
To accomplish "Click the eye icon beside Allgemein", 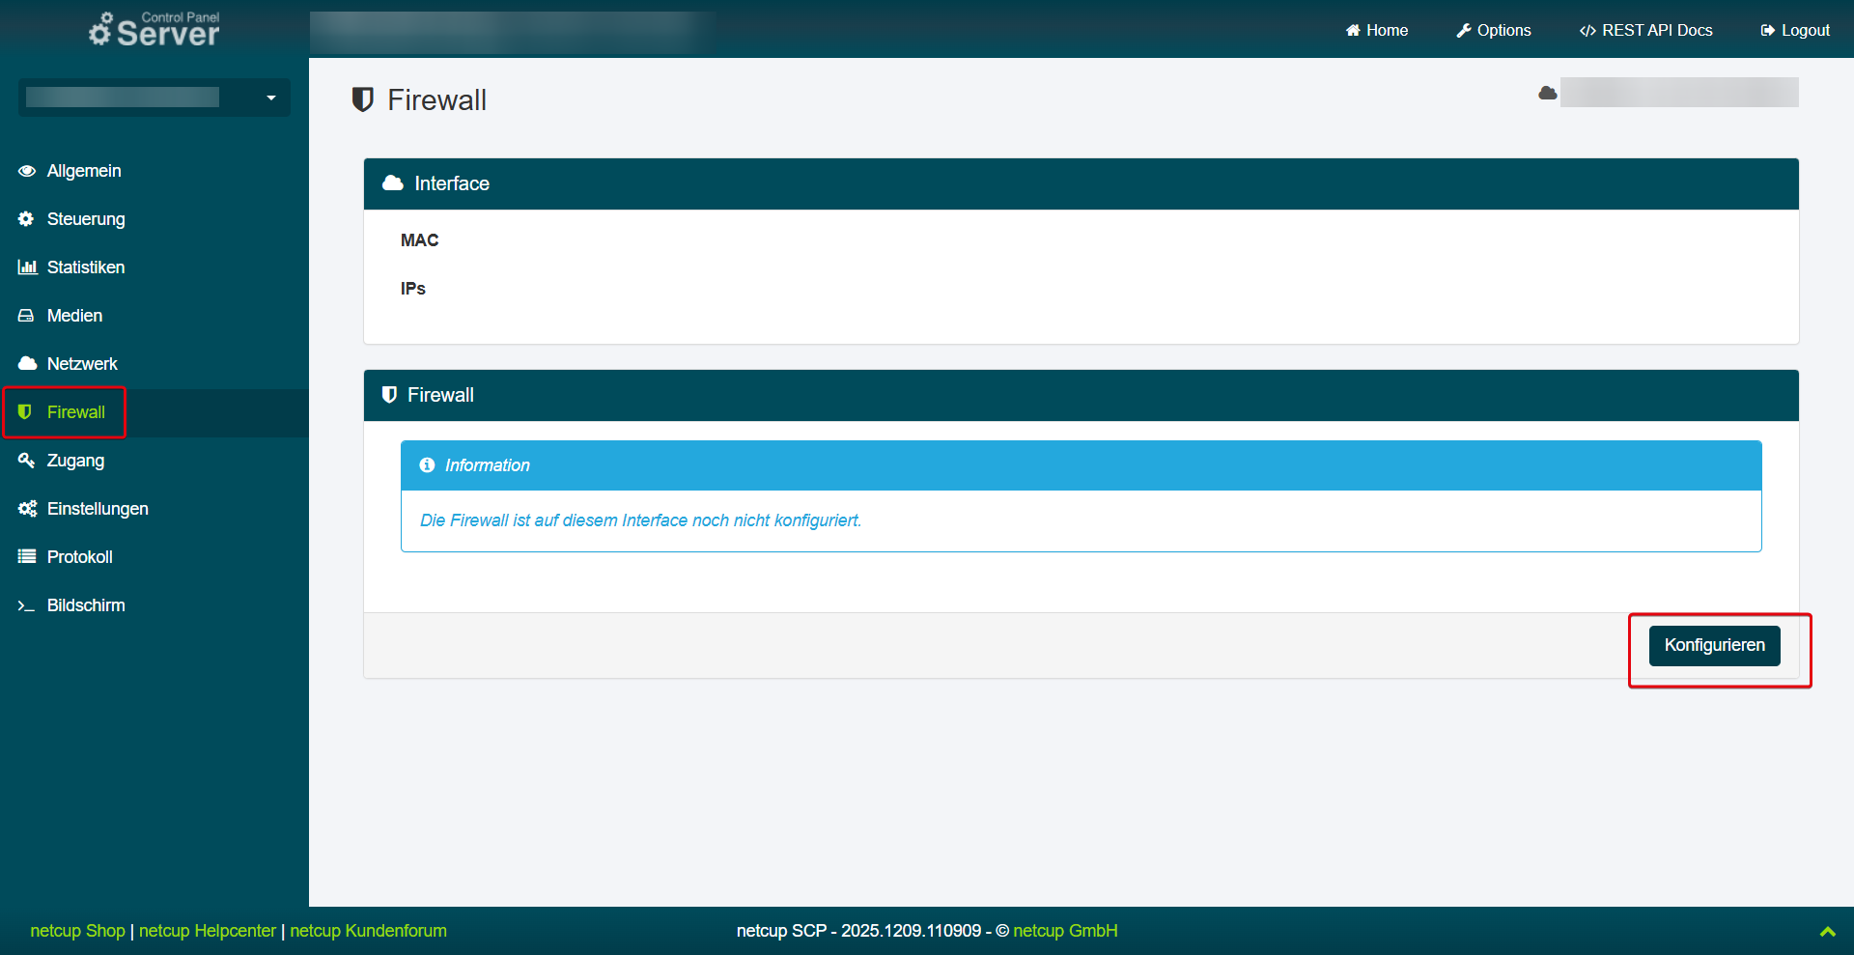I will (27, 171).
